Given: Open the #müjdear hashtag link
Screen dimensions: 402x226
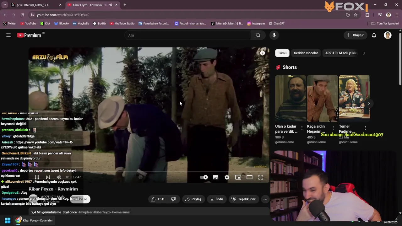Looking at the screenshot, I should click(x=85, y=212).
